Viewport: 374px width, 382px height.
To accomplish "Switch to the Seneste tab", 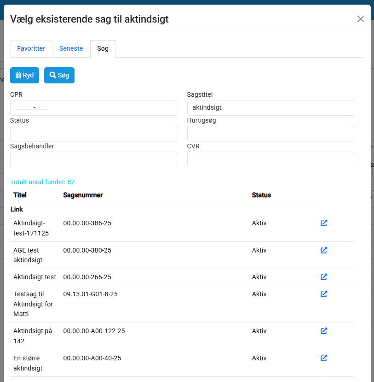I will 71,48.
